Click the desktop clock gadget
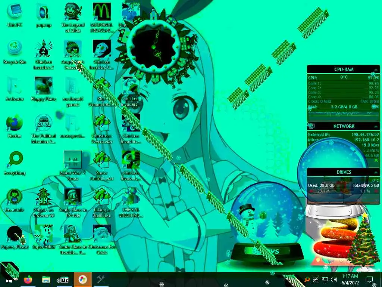 (154, 46)
